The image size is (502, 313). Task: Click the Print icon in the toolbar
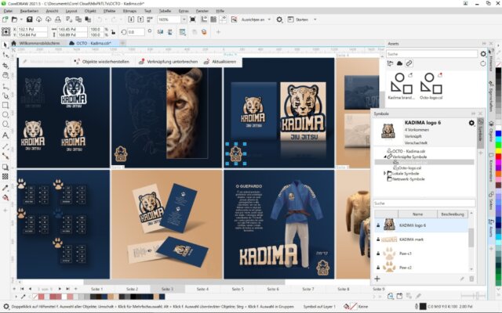[58, 20]
